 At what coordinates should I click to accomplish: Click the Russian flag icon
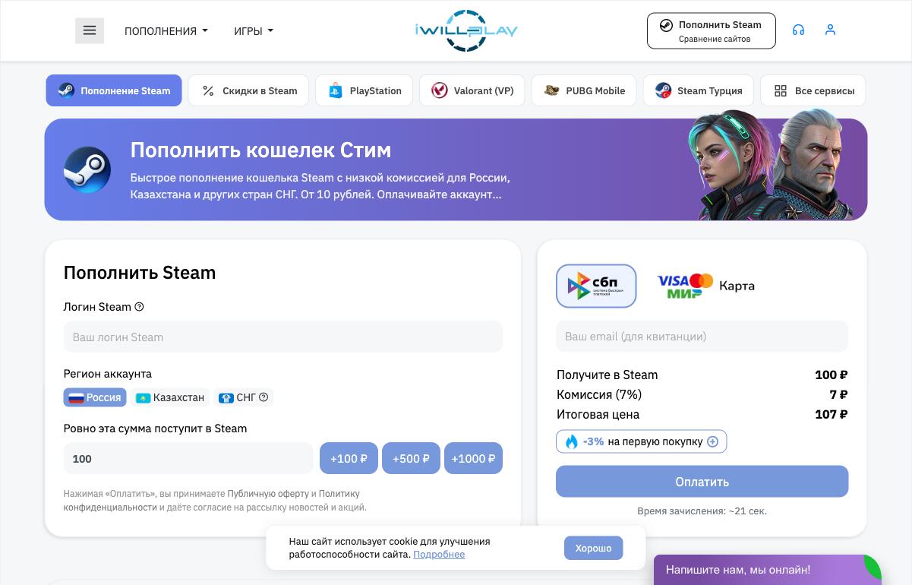pos(76,397)
